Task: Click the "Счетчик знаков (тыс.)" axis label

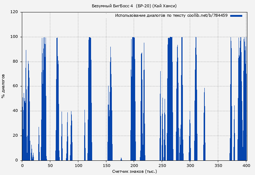Action: (134, 171)
